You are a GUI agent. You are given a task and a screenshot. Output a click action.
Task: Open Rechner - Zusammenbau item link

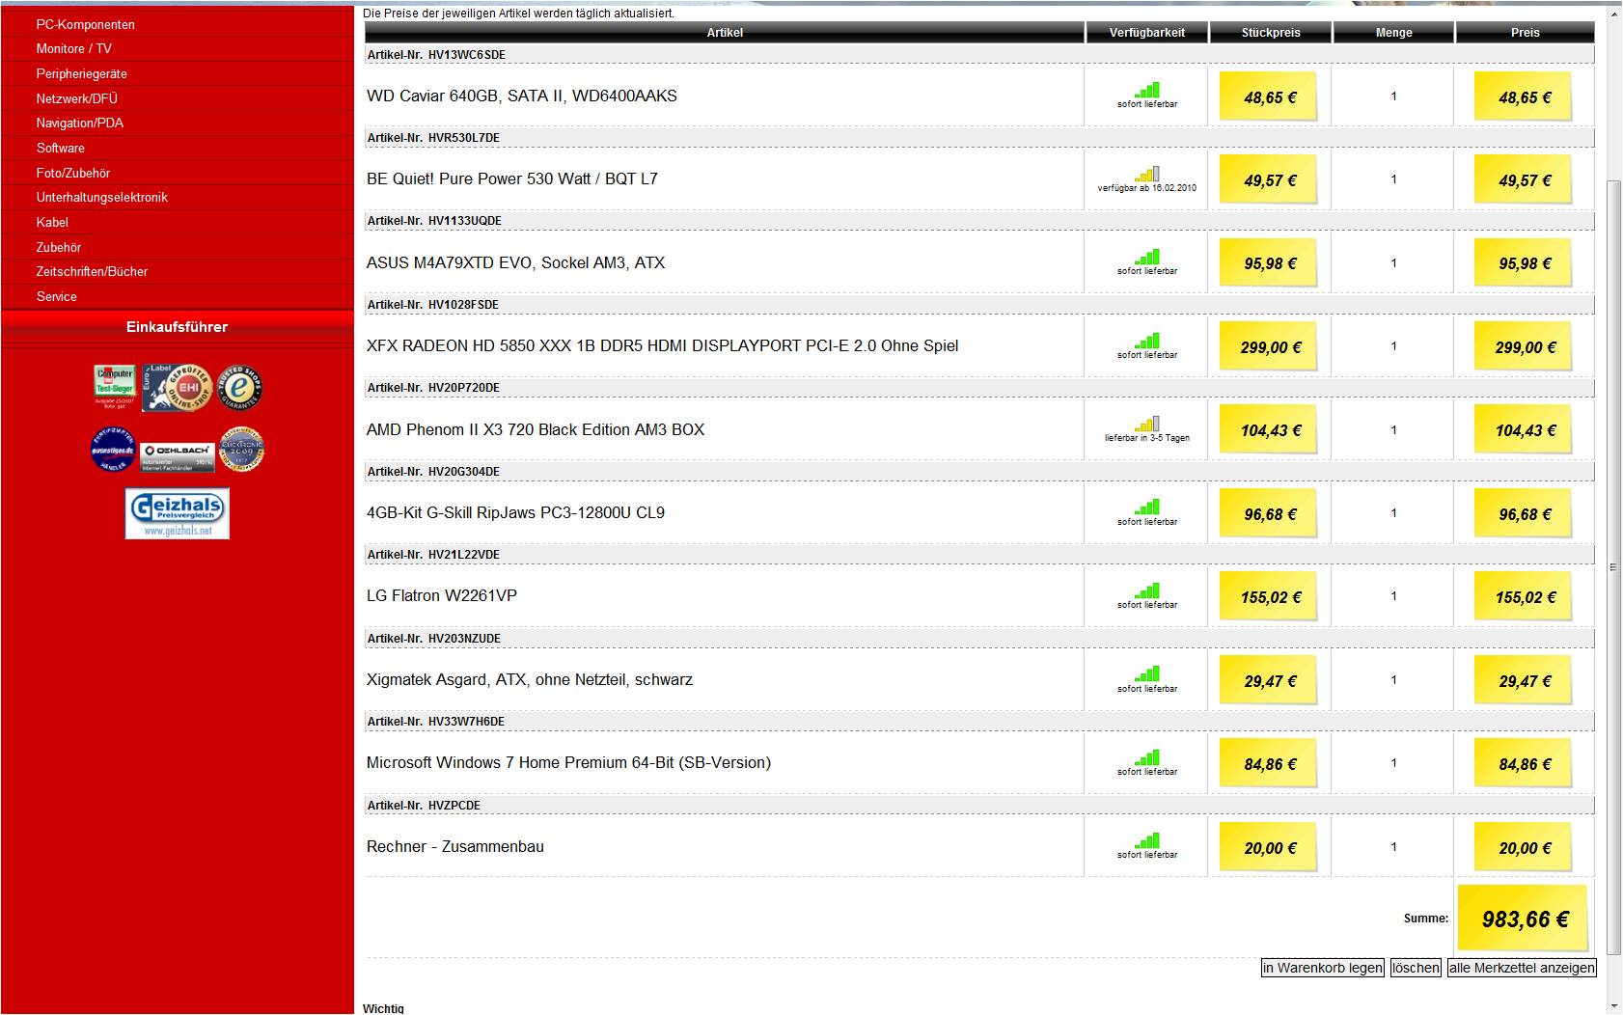pyautogui.click(x=455, y=846)
